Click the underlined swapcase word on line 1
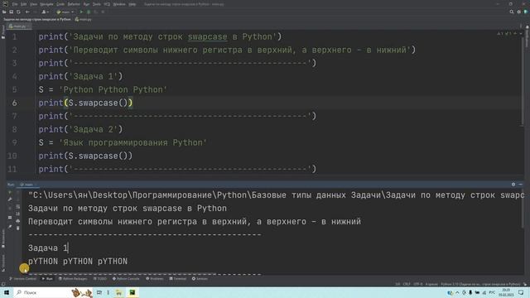This screenshot has height=298, width=530. [208, 36]
